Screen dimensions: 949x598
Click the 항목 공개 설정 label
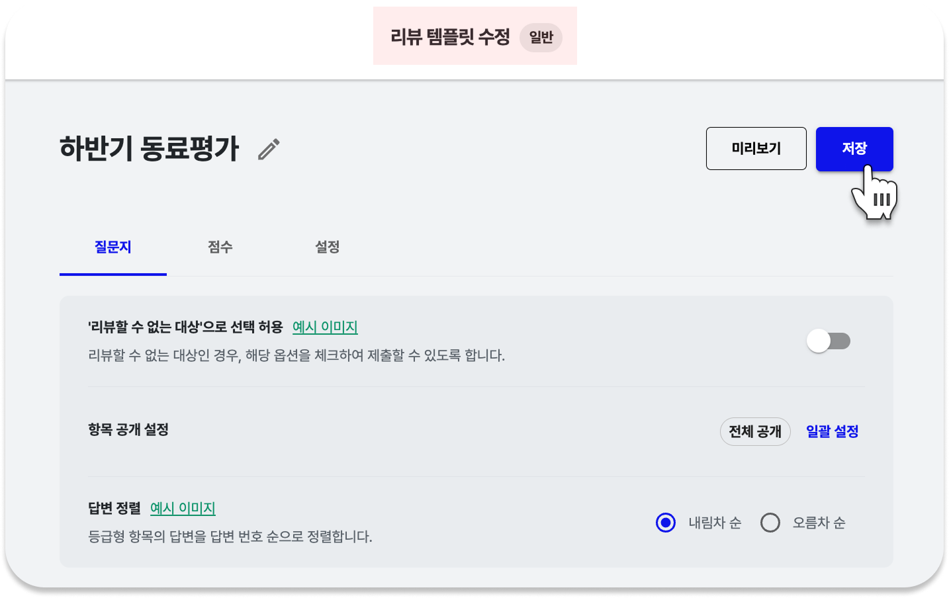pyautogui.click(x=128, y=430)
